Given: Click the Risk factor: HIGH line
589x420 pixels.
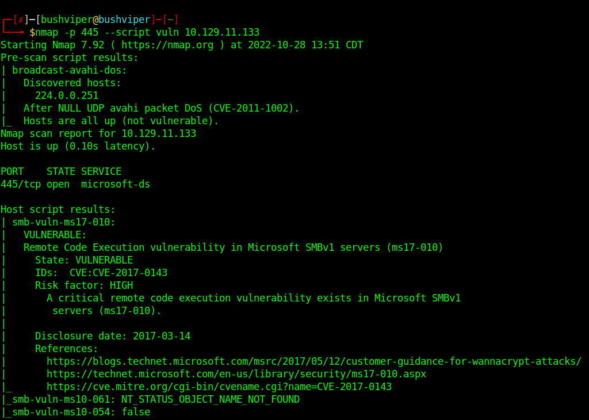Looking at the screenshot, I should (x=84, y=285).
